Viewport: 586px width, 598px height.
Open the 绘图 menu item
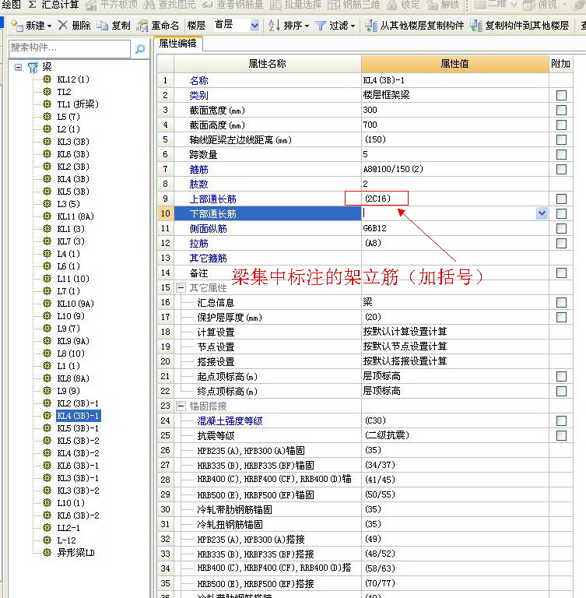tap(11, 5)
